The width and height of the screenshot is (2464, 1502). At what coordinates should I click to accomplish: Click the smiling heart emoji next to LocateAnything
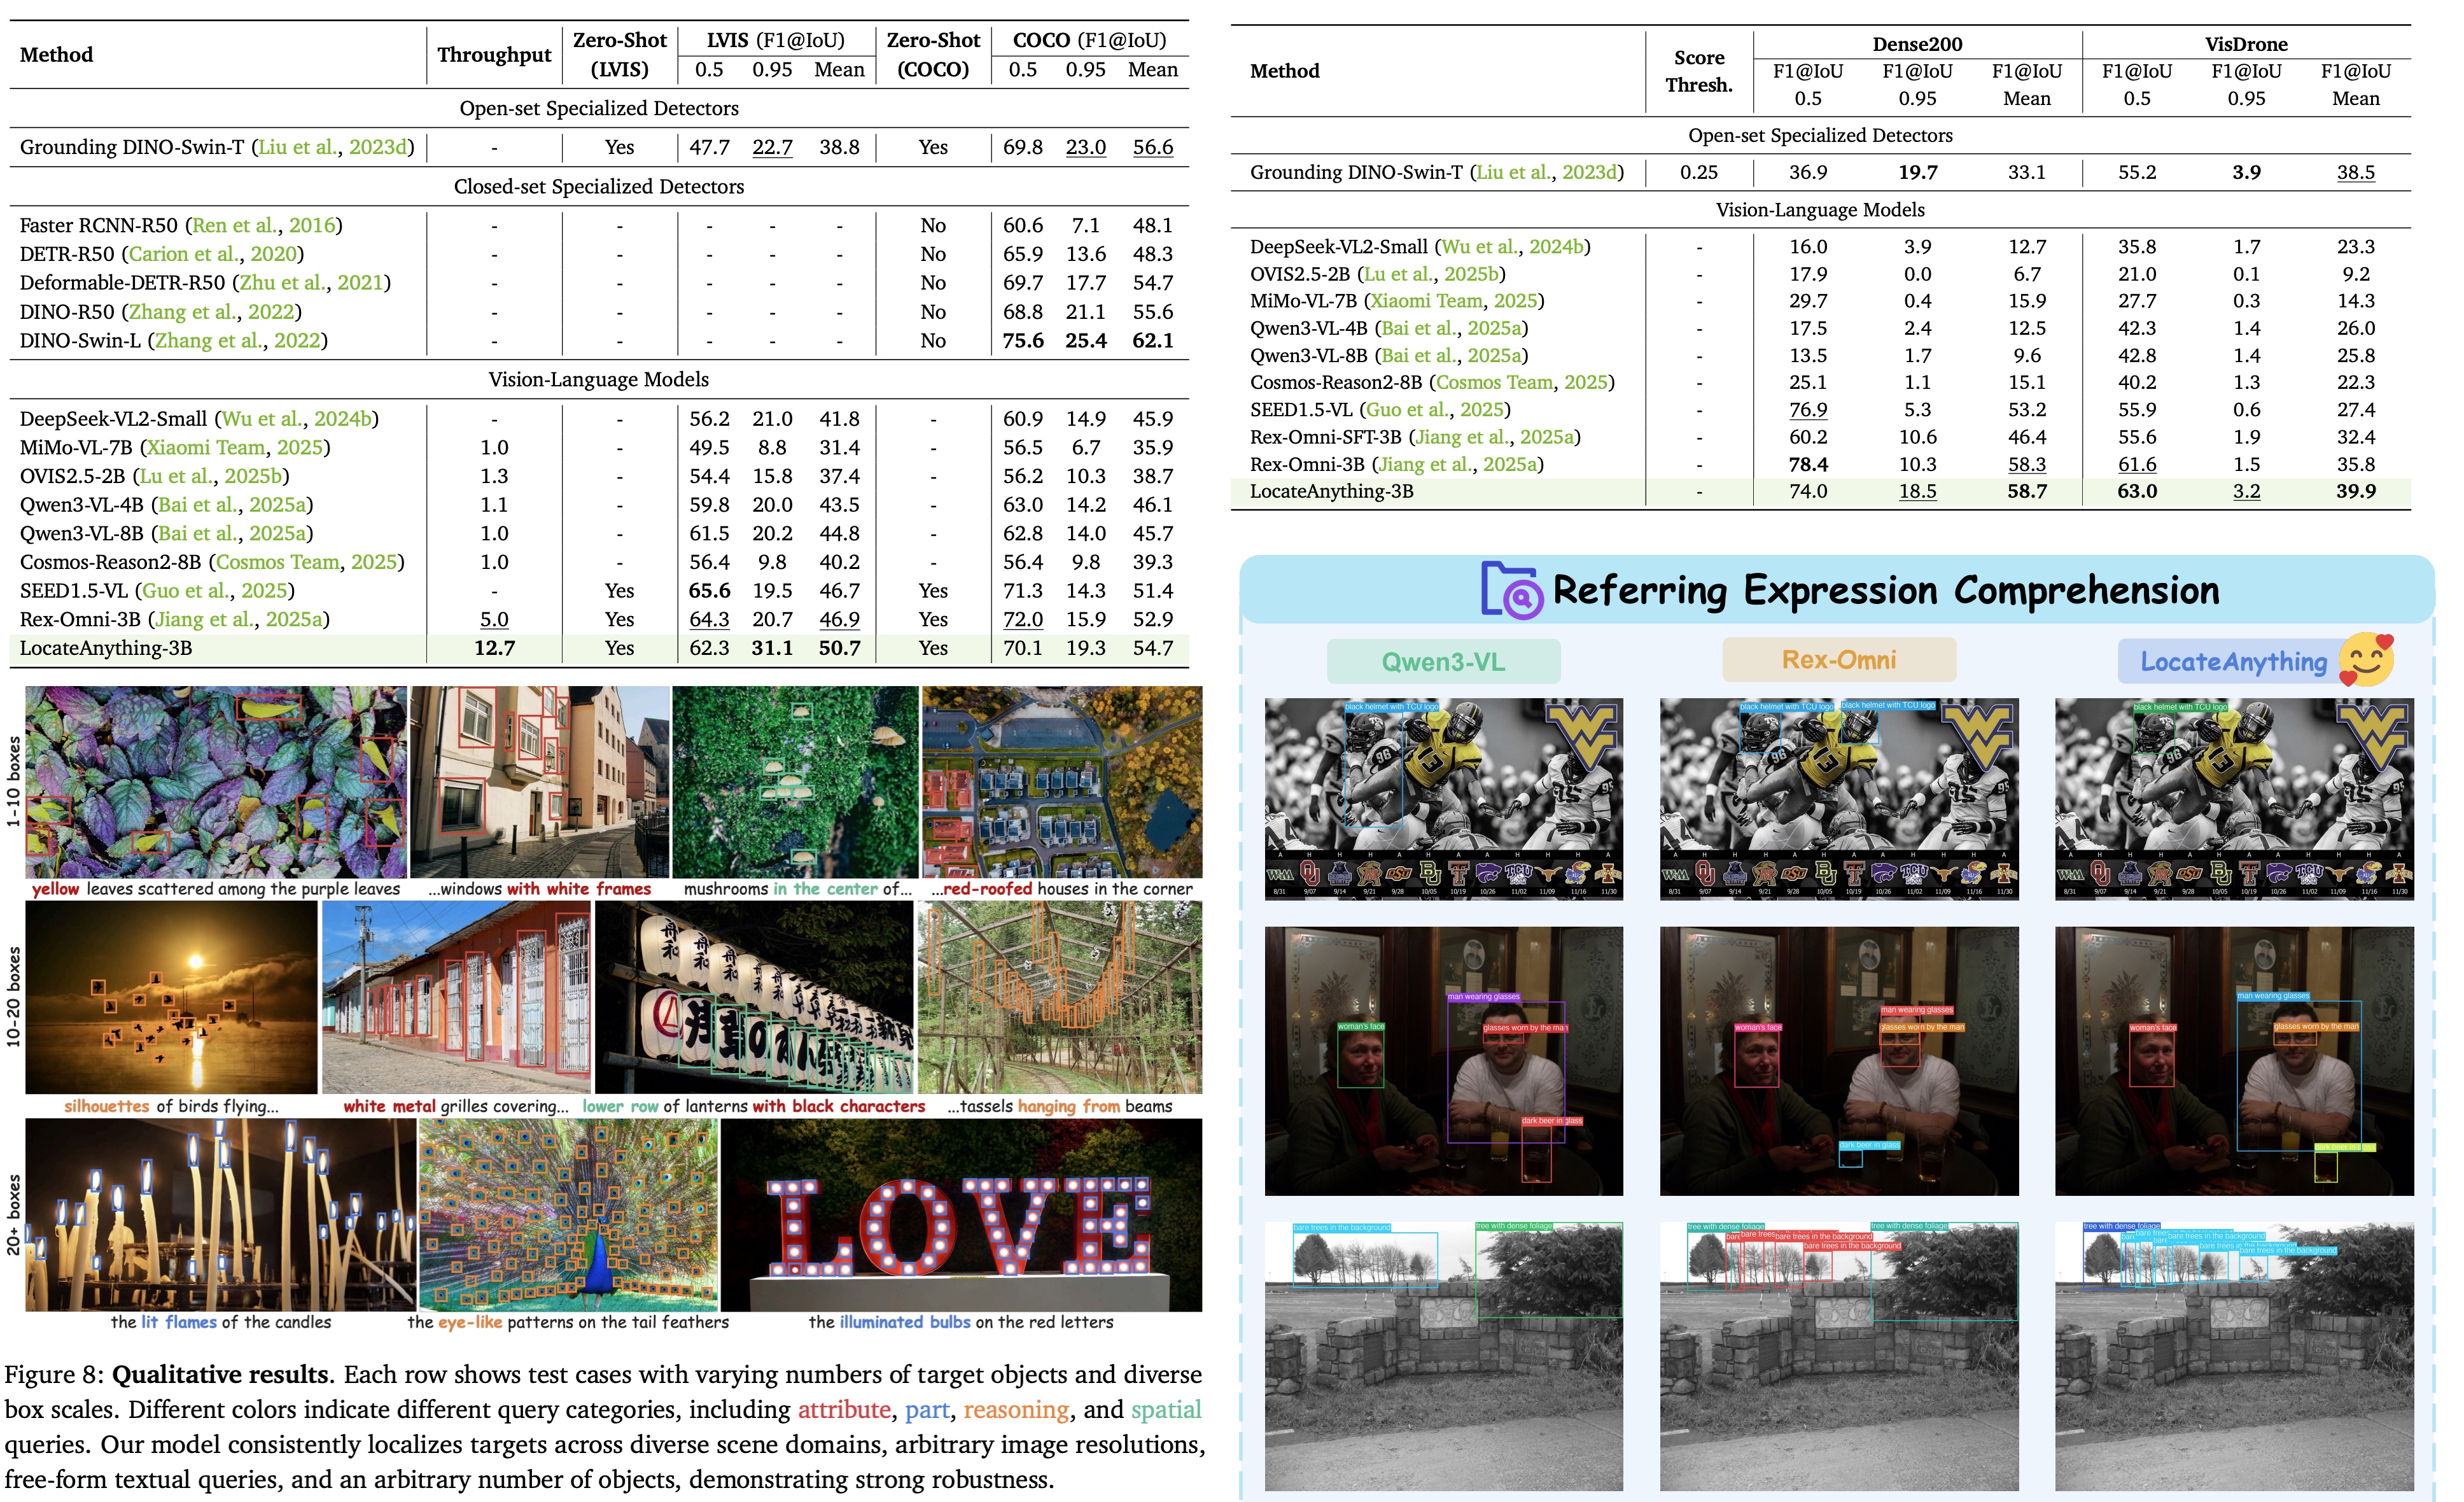[x=2367, y=660]
